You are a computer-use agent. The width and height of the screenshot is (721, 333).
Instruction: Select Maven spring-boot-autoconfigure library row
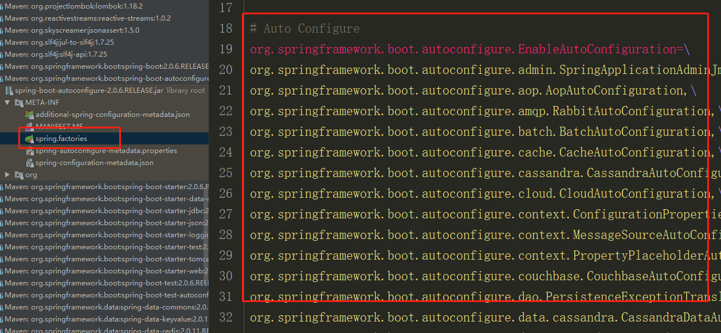pyautogui.click(x=107, y=79)
